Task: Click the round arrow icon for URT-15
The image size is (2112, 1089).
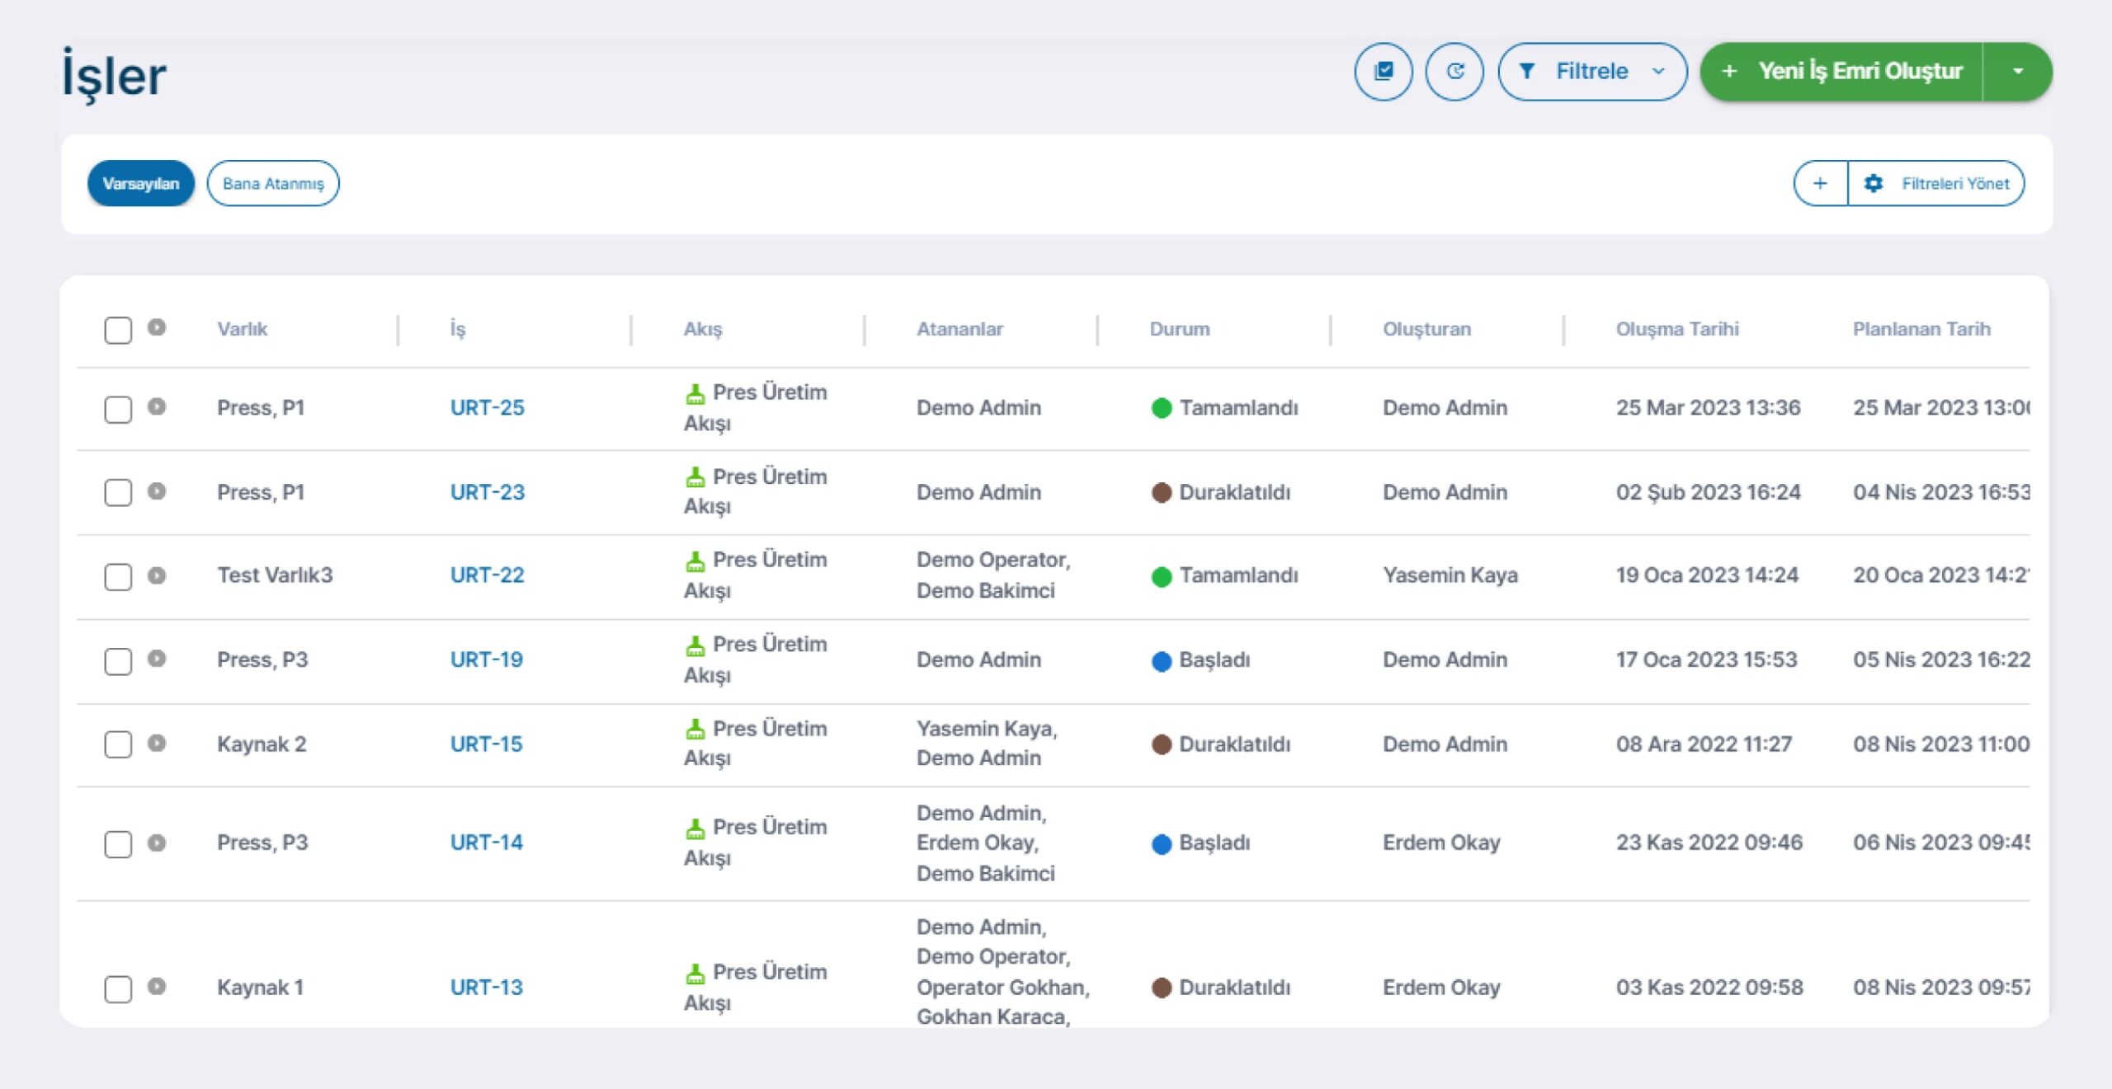Action: [x=157, y=744]
